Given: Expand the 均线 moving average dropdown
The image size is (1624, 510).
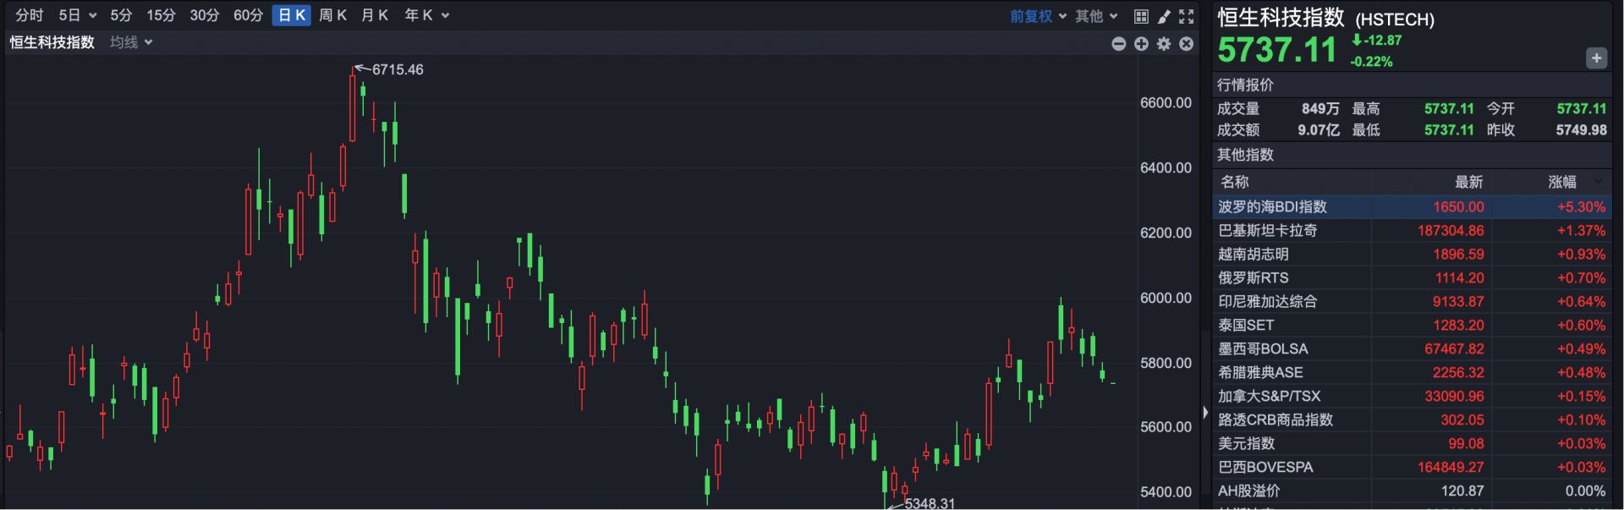Looking at the screenshot, I should click(x=131, y=42).
